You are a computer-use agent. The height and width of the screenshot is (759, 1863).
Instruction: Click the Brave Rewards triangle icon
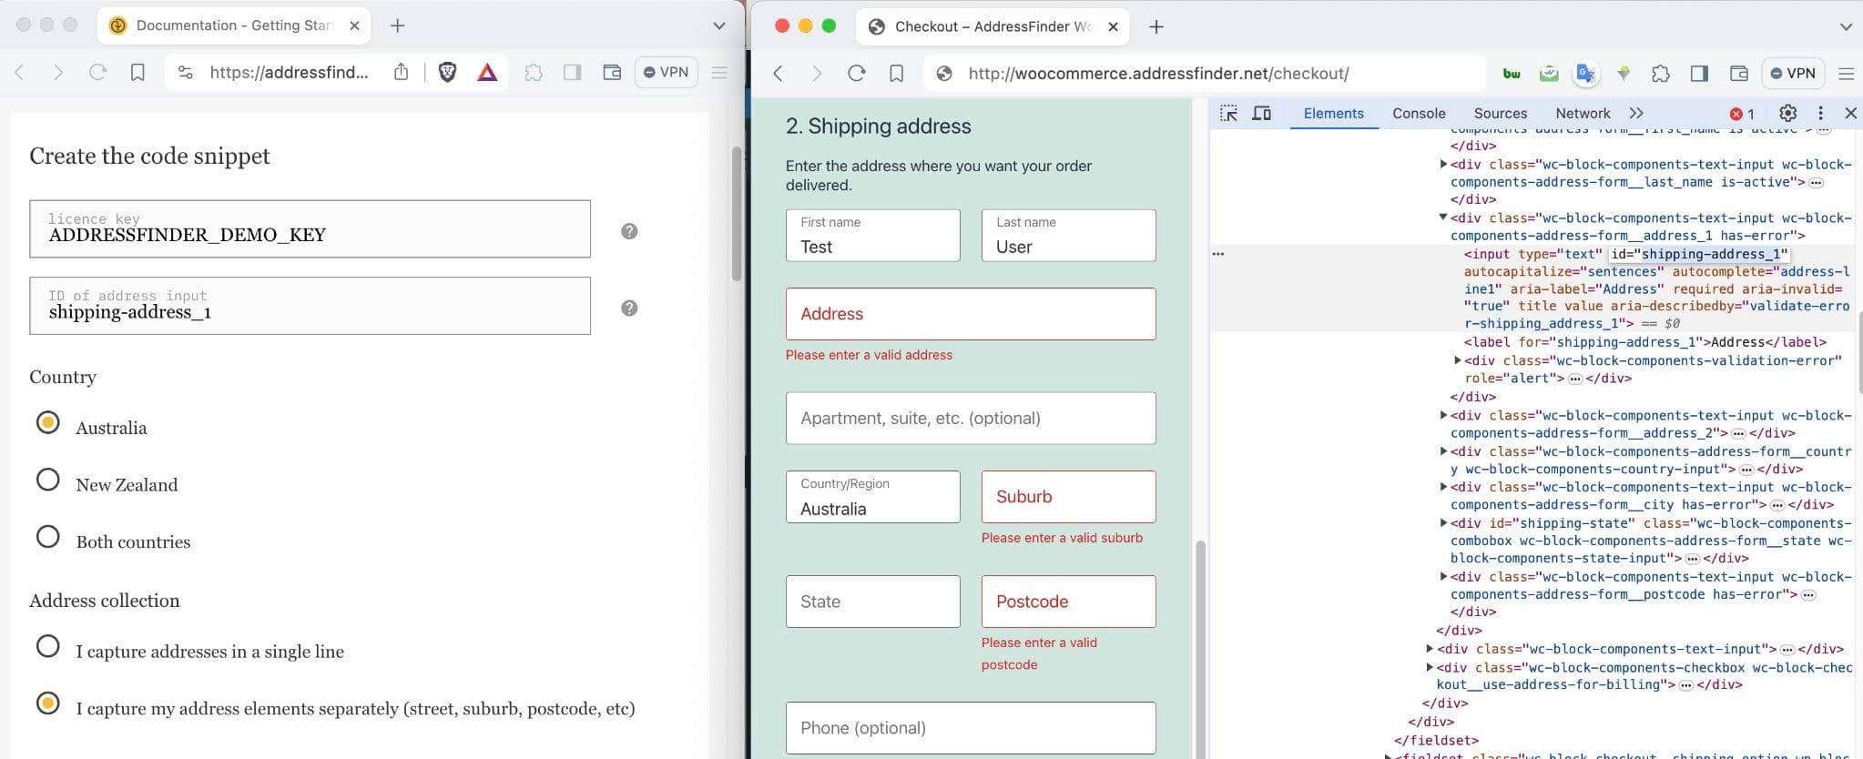pyautogui.click(x=487, y=73)
